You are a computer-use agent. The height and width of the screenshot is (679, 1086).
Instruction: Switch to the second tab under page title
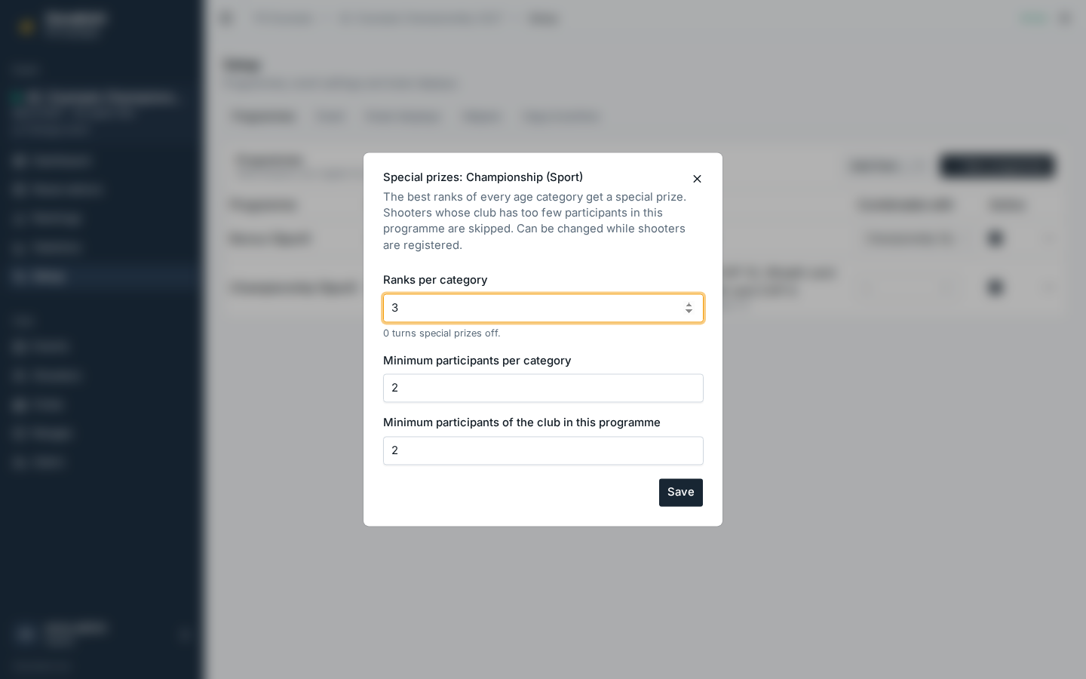[330, 116]
